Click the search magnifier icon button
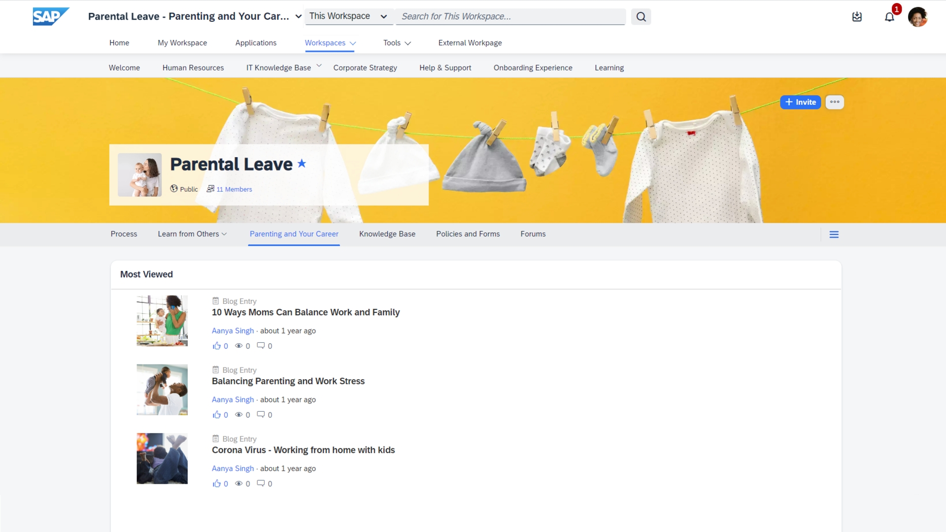 point(641,17)
